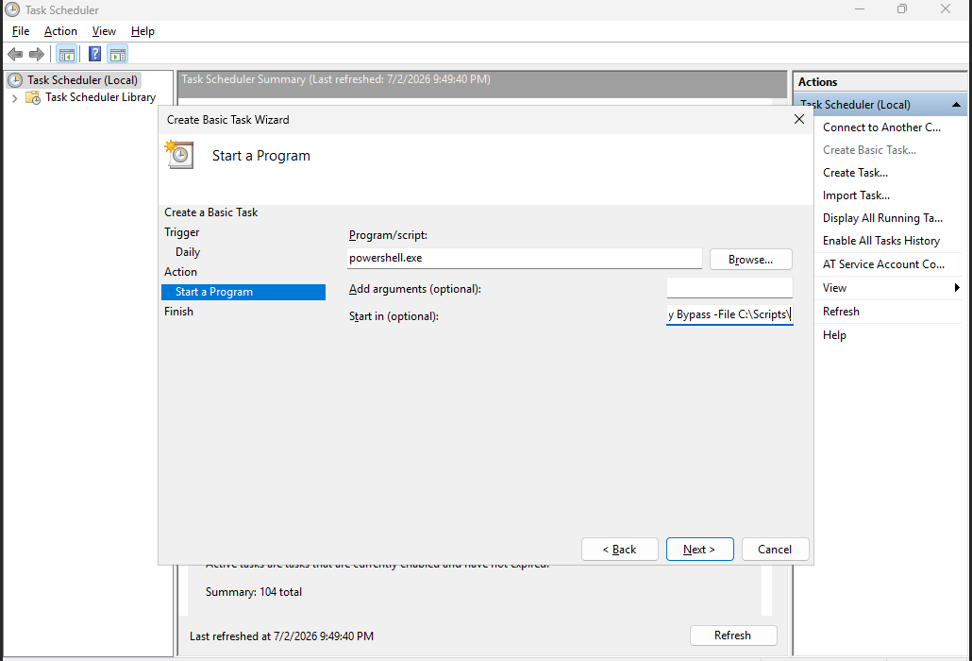972x661 pixels.
Task: Select the Action wizard step
Action: 180,272
